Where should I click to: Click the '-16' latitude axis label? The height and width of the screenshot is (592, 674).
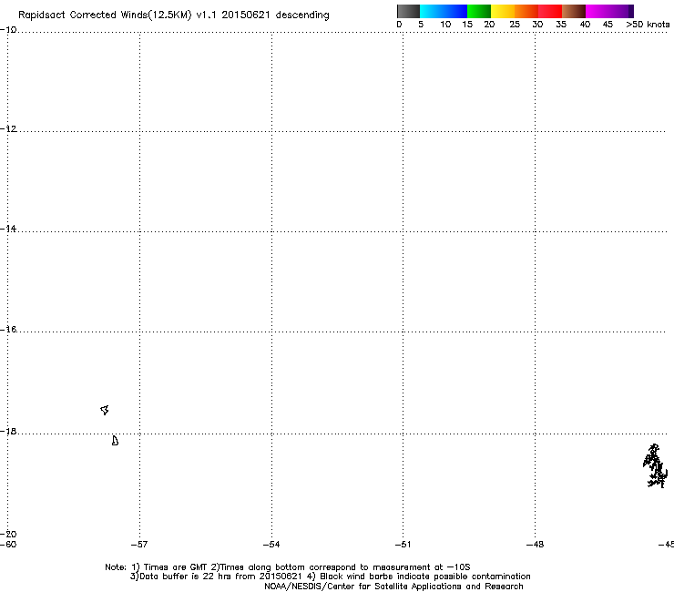pos(8,330)
